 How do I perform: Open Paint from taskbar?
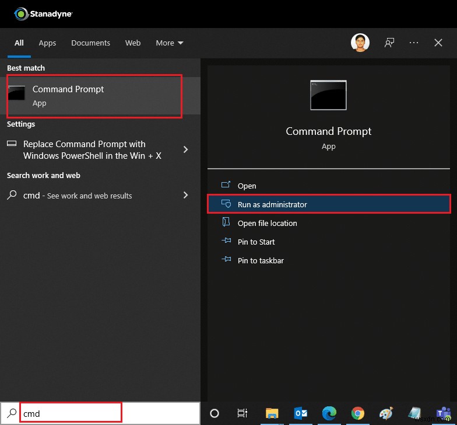tap(386, 413)
